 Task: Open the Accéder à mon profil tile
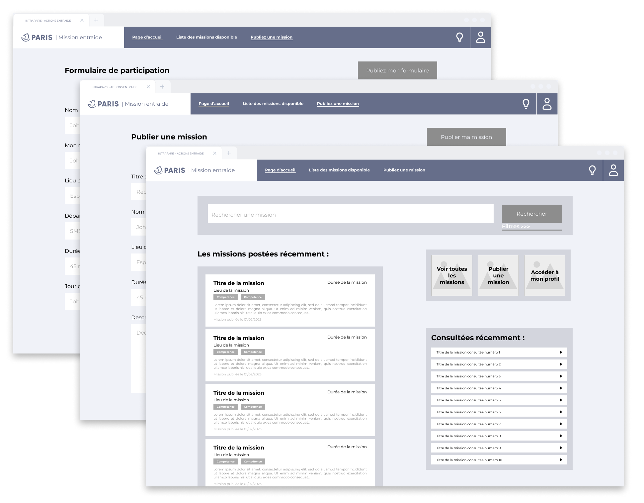click(x=544, y=275)
